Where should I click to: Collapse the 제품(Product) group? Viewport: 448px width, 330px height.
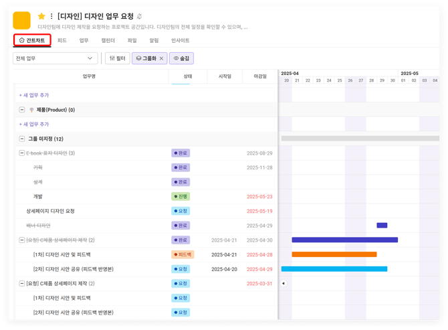22,110
